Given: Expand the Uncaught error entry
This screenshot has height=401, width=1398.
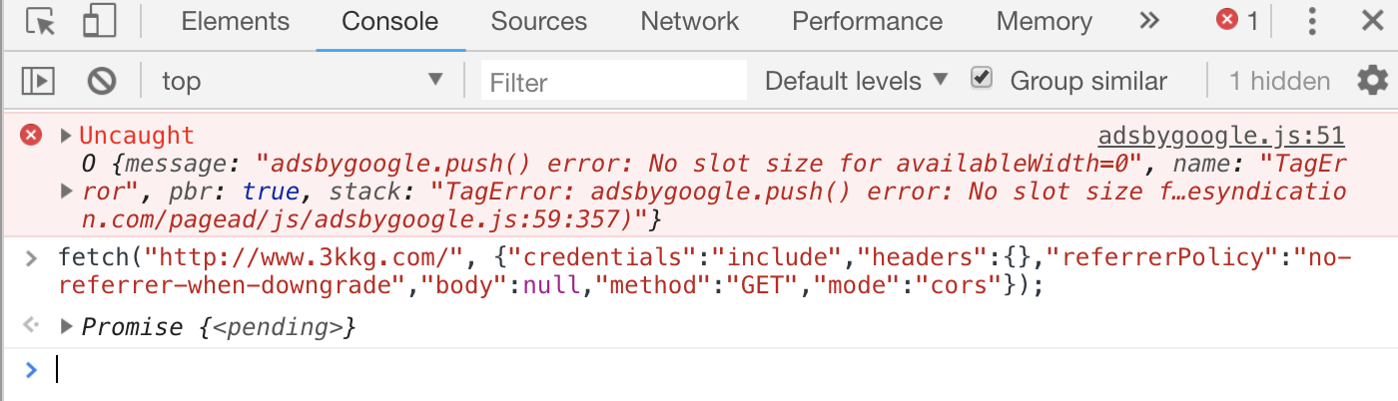Looking at the screenshot, I should pos(67,136).
